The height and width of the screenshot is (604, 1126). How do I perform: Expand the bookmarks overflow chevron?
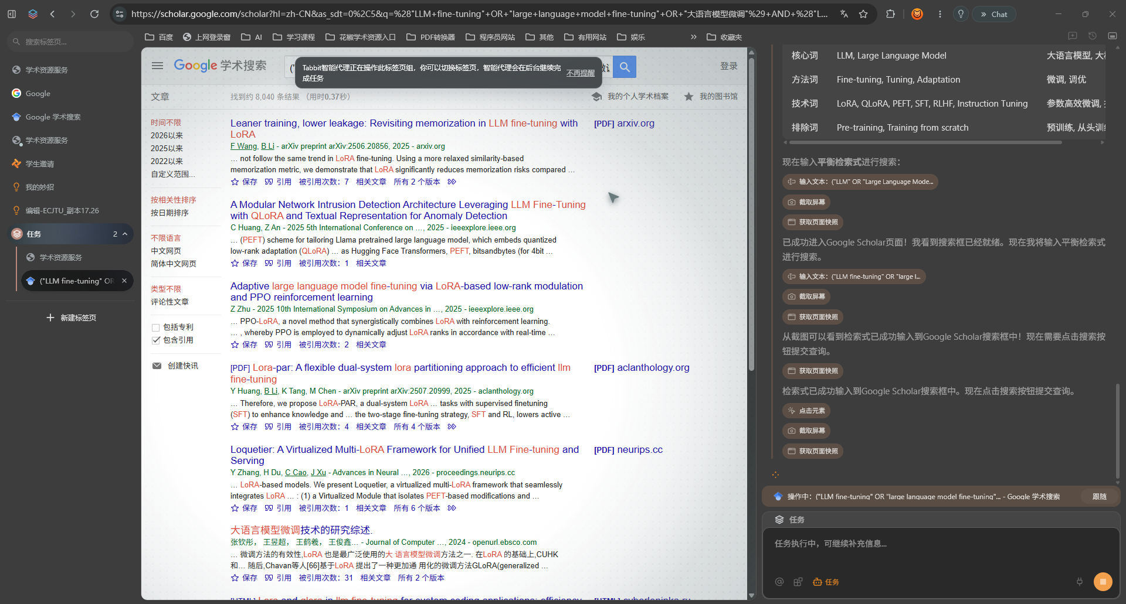pyautogui.click(x=694, y=37)
